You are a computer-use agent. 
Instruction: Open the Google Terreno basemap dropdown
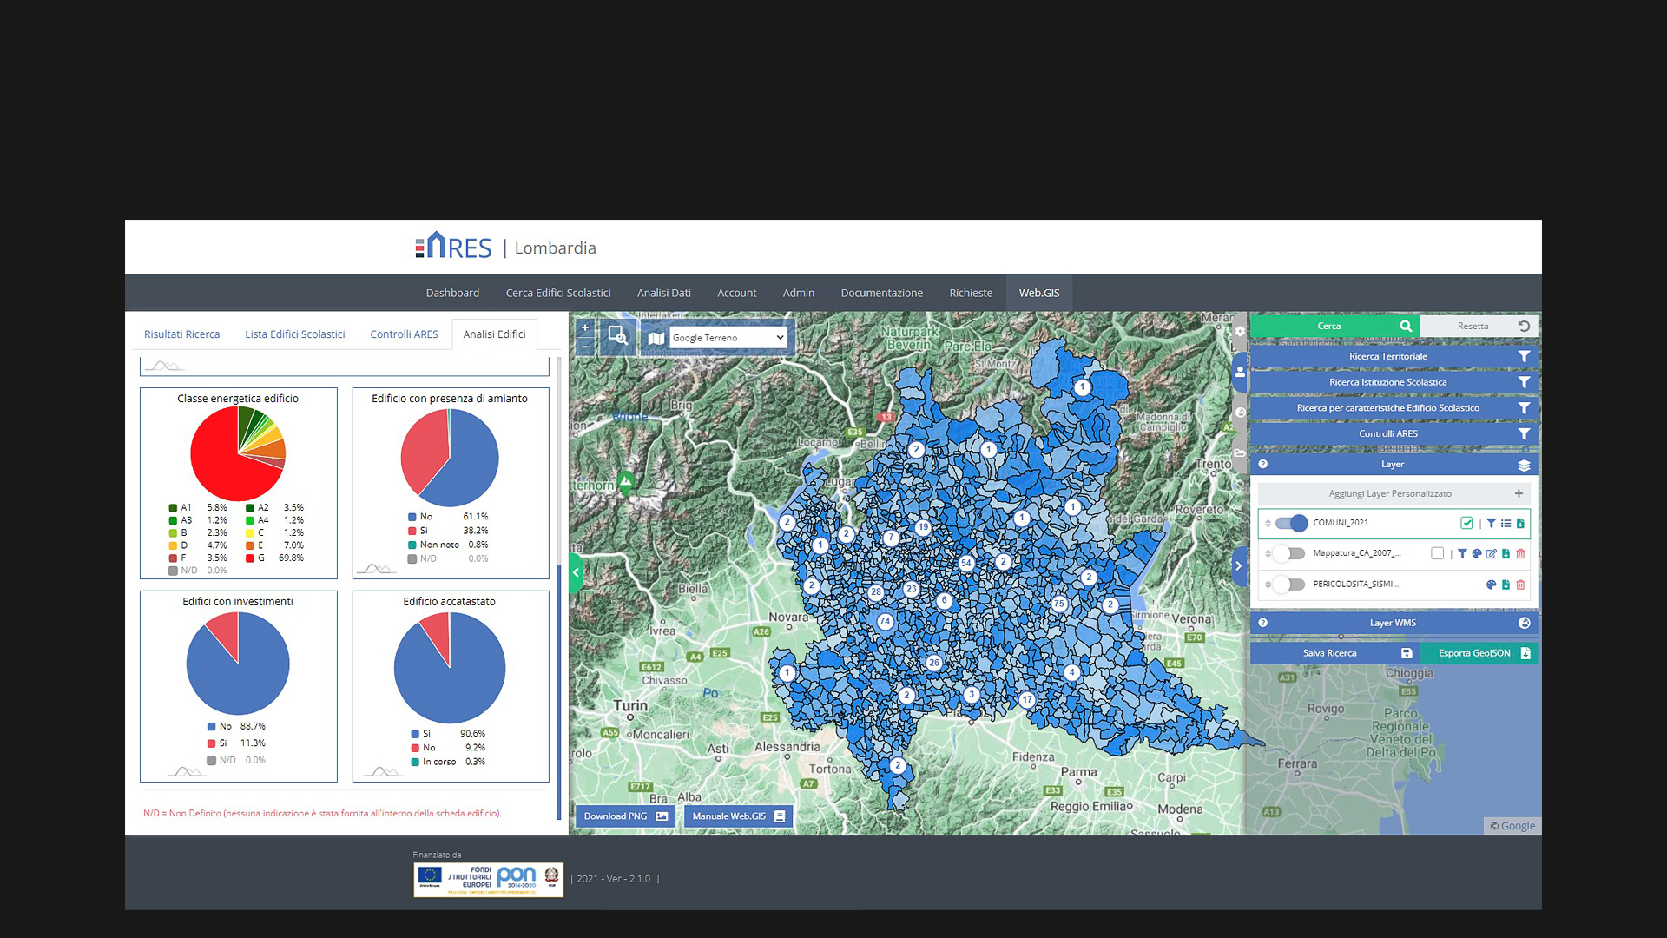(728, 338)
